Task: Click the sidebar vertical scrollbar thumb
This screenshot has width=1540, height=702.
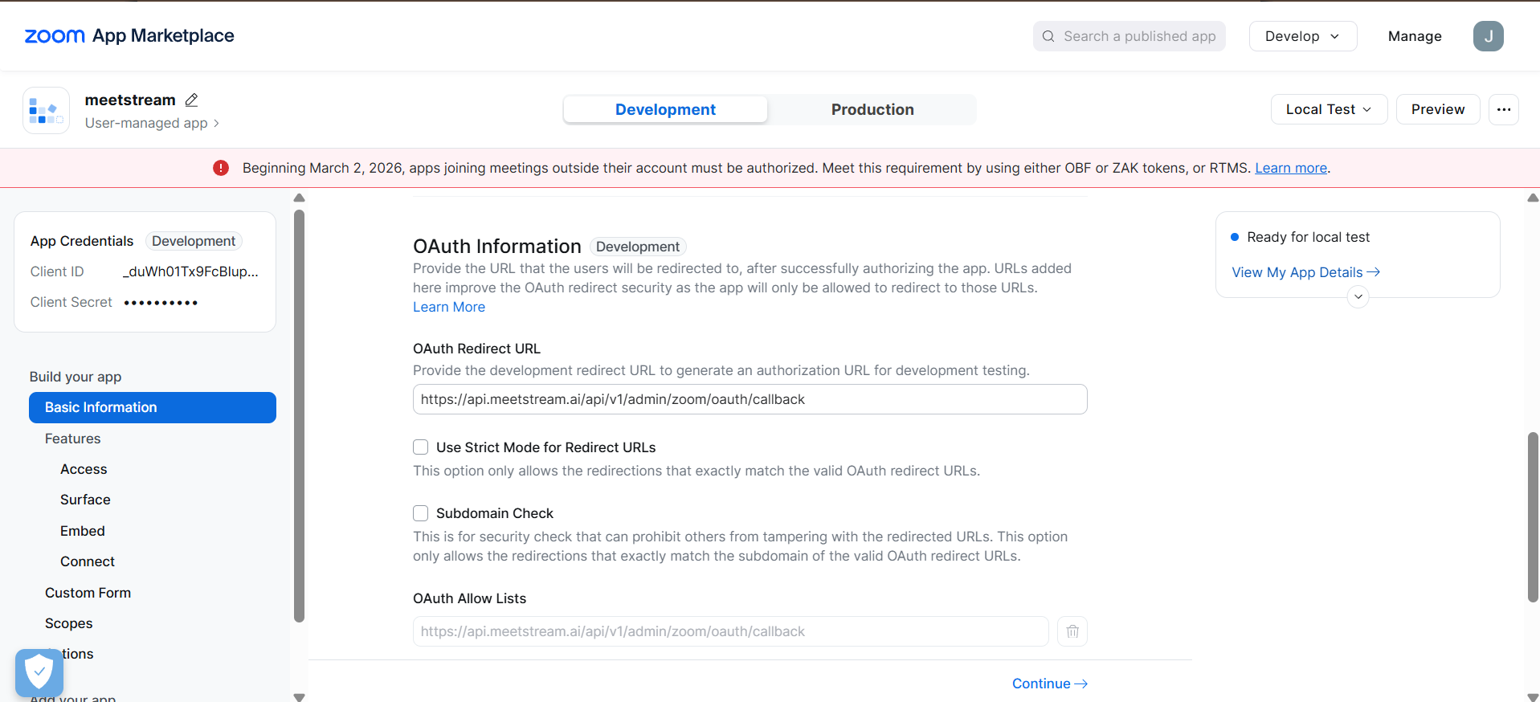Action: pos(299,416)
